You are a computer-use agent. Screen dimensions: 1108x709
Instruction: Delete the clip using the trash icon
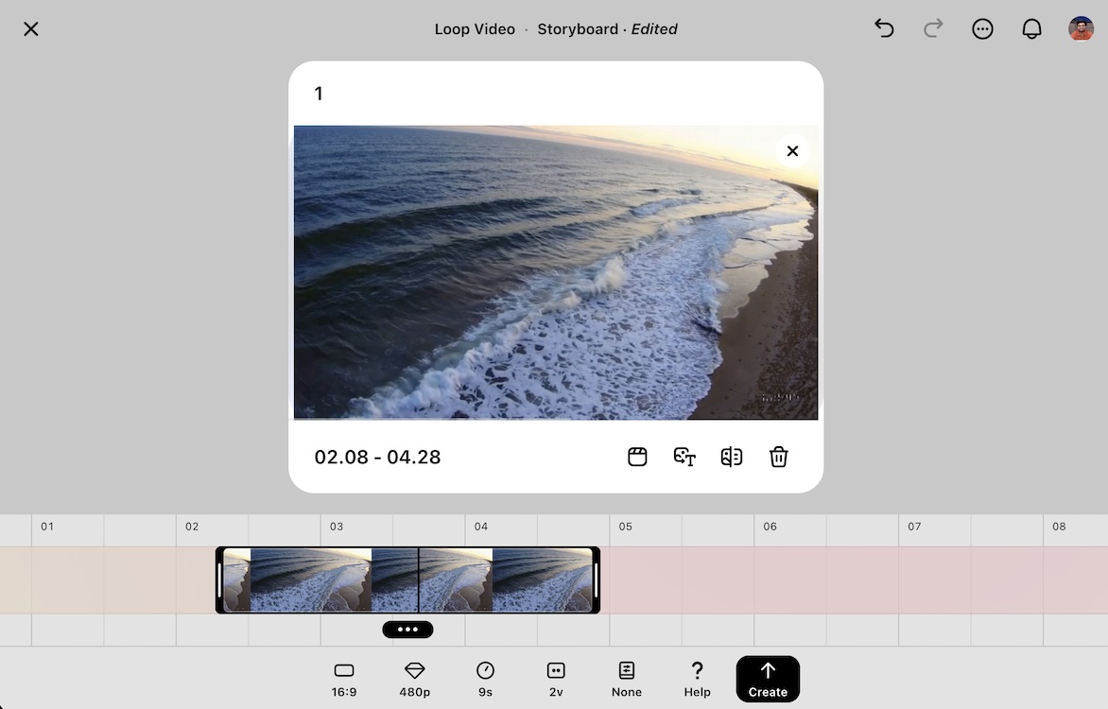[778, 457]
